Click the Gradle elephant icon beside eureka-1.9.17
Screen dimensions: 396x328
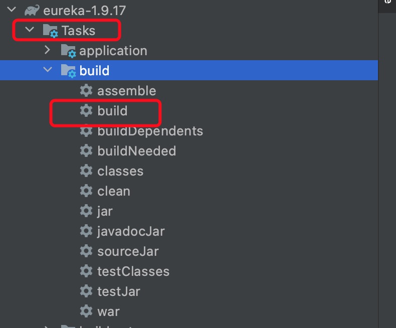click(32, 11)
